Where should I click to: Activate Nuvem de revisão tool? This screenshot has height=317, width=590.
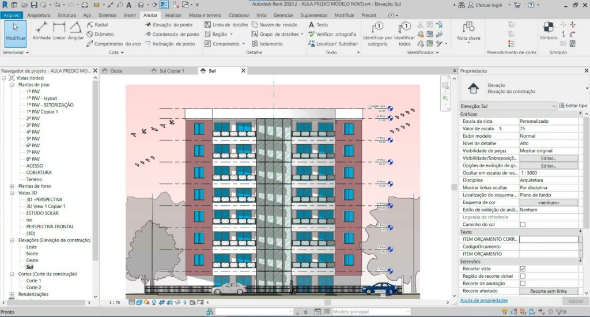point(274,24)
